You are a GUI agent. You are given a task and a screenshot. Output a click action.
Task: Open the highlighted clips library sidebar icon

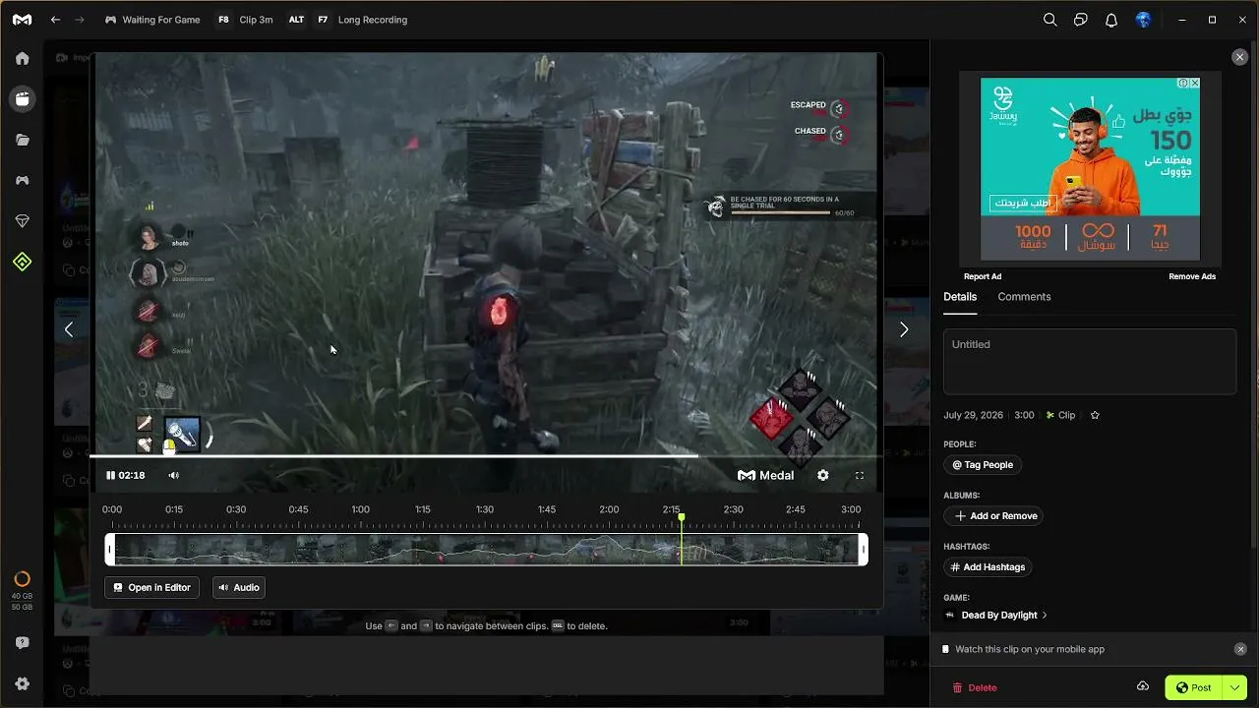tap(22, 98)
